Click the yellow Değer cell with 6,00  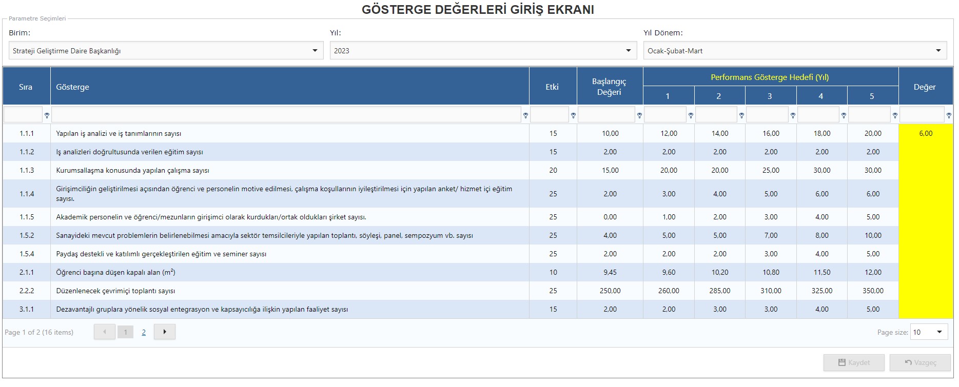(926, 133)
